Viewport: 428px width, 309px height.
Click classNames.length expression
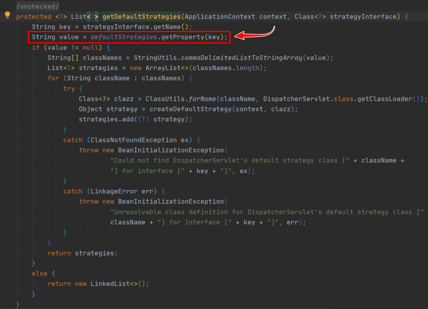[x=226, y=68]
